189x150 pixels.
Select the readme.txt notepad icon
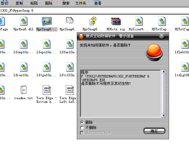pyautogui.click(x=23, y=90)
